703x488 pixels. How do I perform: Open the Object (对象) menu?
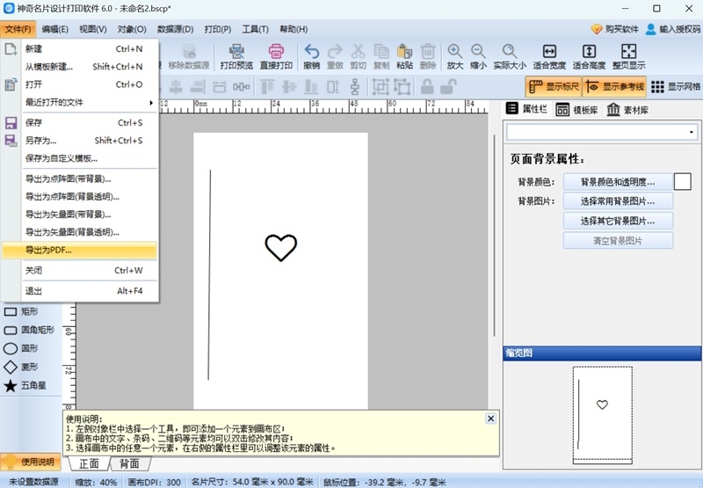tap(132, 29)
